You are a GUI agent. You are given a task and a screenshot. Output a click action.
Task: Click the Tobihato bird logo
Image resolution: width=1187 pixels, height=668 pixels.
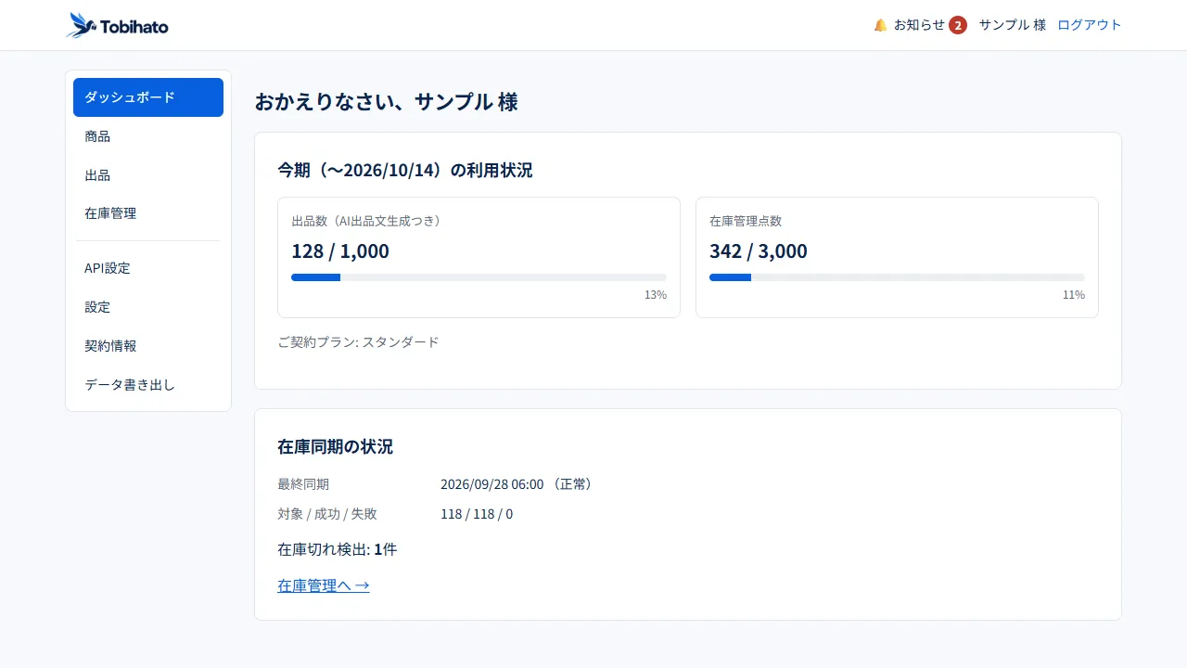click(118, 25)
